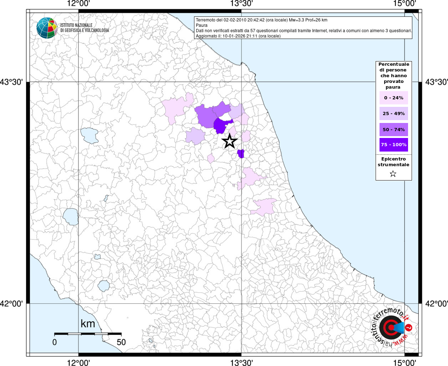Viewport: 448px width, 366px height.
Task: Click the 13°30' longitude label at top
Action: [x=241, y=4]
